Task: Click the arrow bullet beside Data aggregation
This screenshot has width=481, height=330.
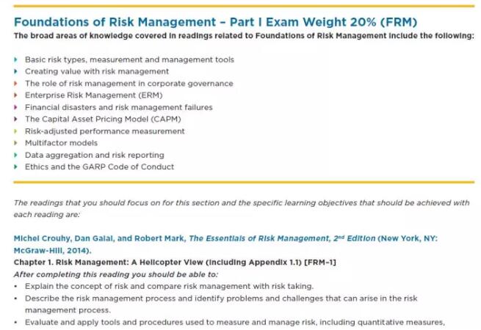Action: [x=16, y=155]
